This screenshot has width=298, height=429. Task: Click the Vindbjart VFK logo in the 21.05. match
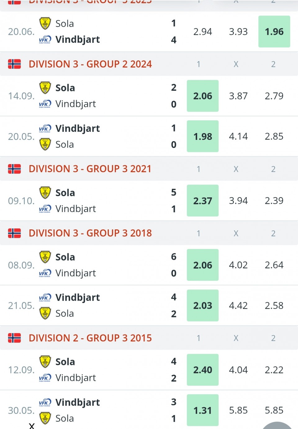45,298
